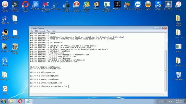This screenshot has height=104, width=186.
Task: Launch SmartPlayer desktop icon
Action: click(x=168, y=5)
